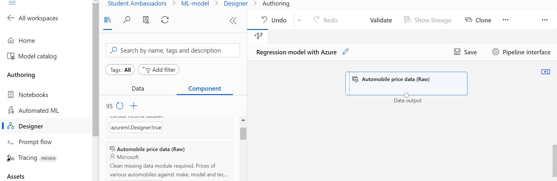Expand the Undo history dropdown
Screen dimensions: 557x181
pos(299,20)
